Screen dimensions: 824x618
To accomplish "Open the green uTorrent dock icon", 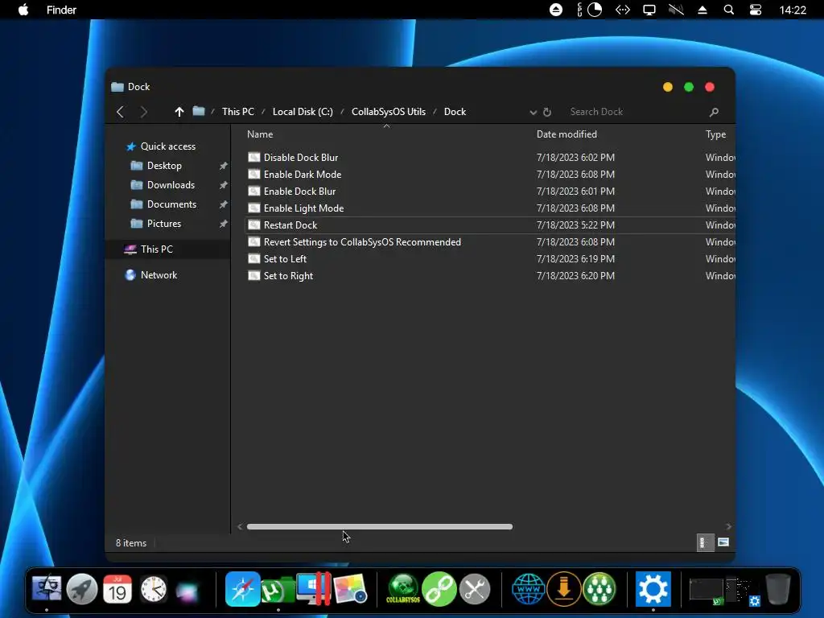I will coord(278,590).
